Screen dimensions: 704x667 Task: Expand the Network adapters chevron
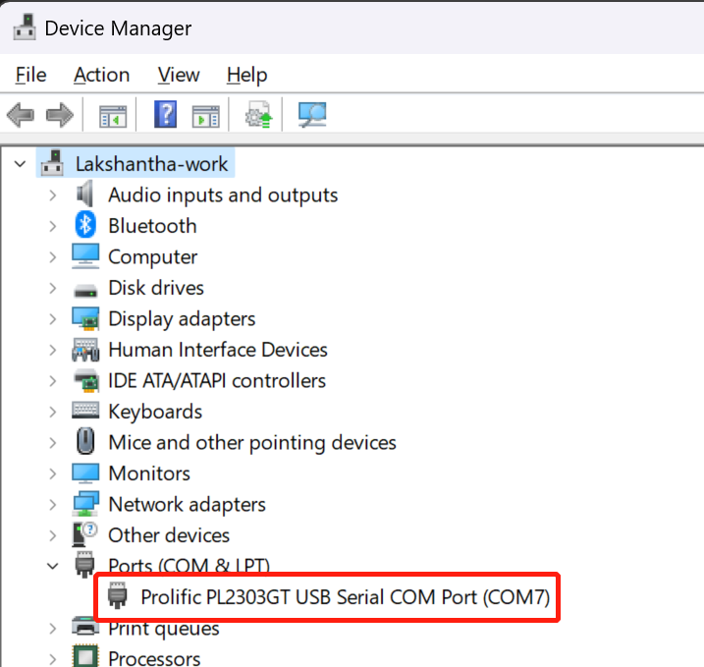[x=53, y=504]
